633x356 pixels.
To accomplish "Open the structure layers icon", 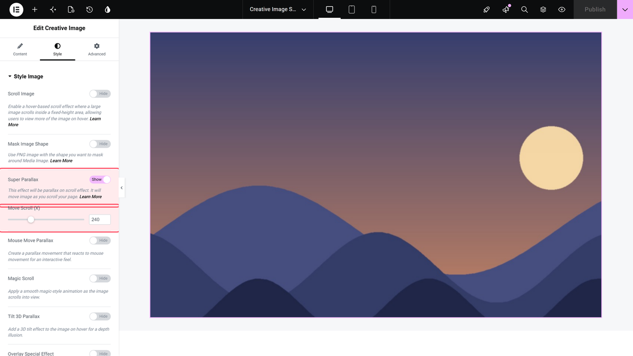I will point(543,9).
